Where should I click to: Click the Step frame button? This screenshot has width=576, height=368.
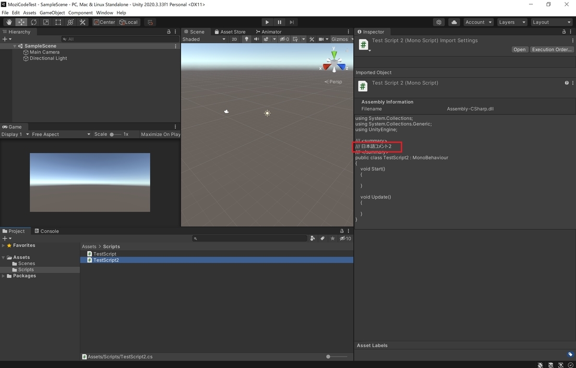click(x=292, y=22)
